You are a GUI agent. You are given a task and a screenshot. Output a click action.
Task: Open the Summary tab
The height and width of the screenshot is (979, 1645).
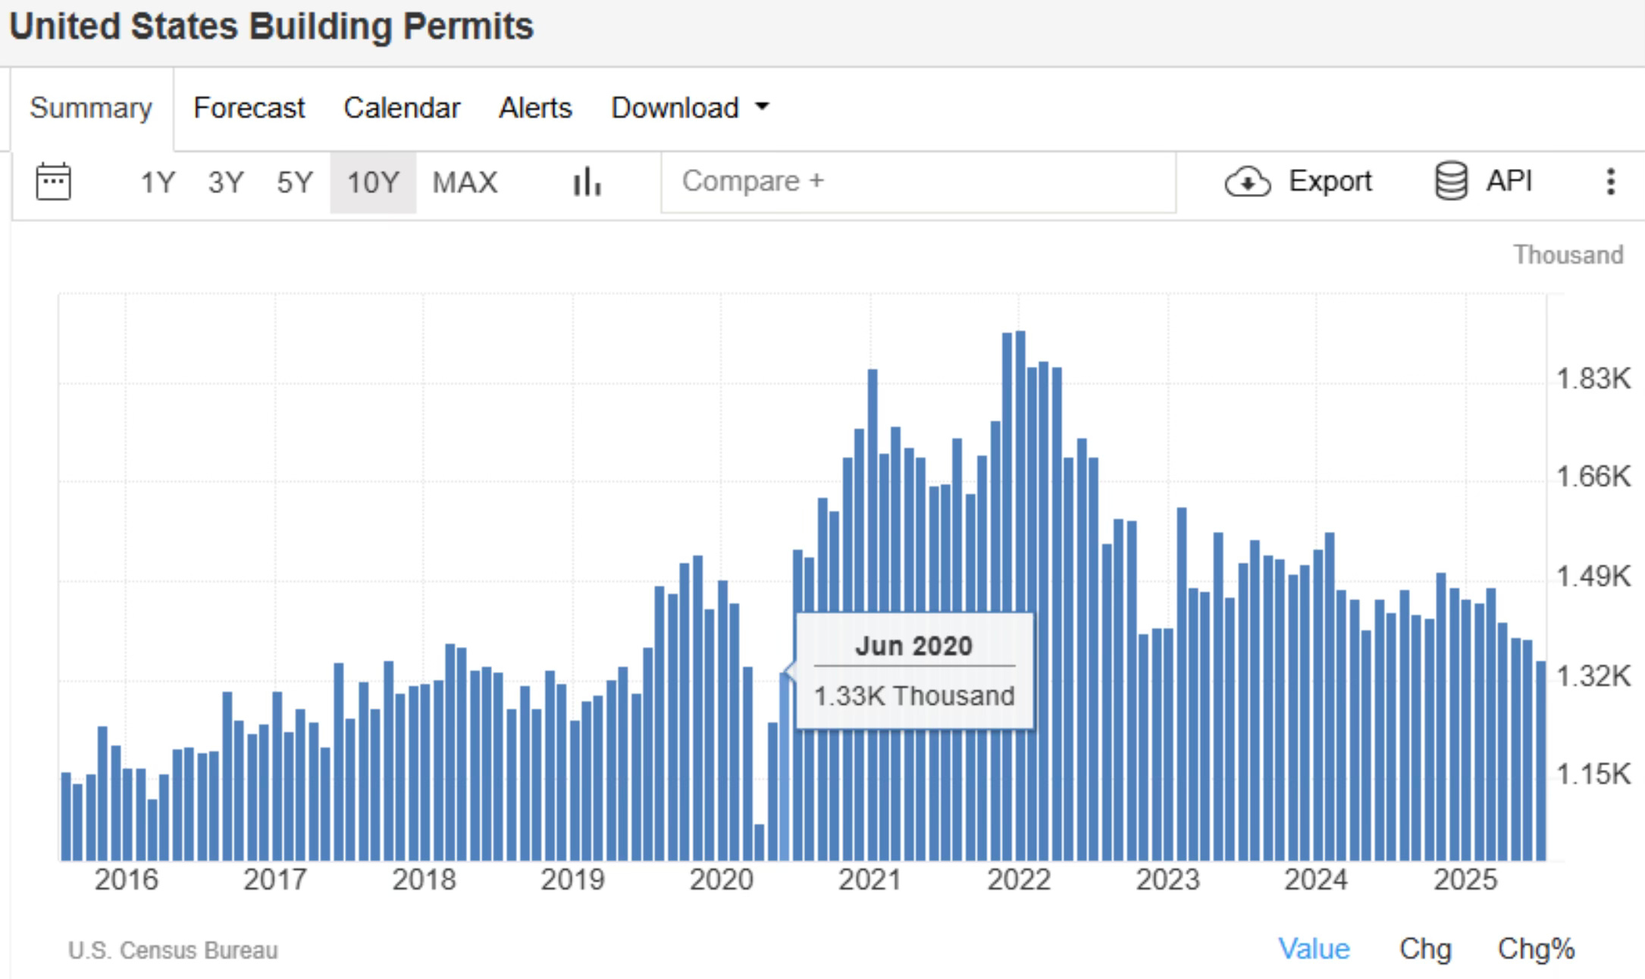point(91,108)
